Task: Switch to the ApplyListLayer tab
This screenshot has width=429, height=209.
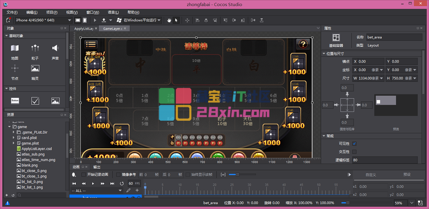Action: pos(84,29)
